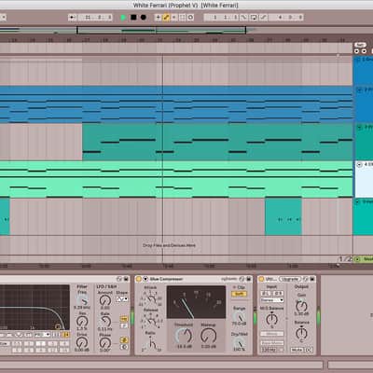Save the Glue Compressor preset disk icon
Image resolution: width=373 pixels, height=373 pixels.
coord(248,279)
